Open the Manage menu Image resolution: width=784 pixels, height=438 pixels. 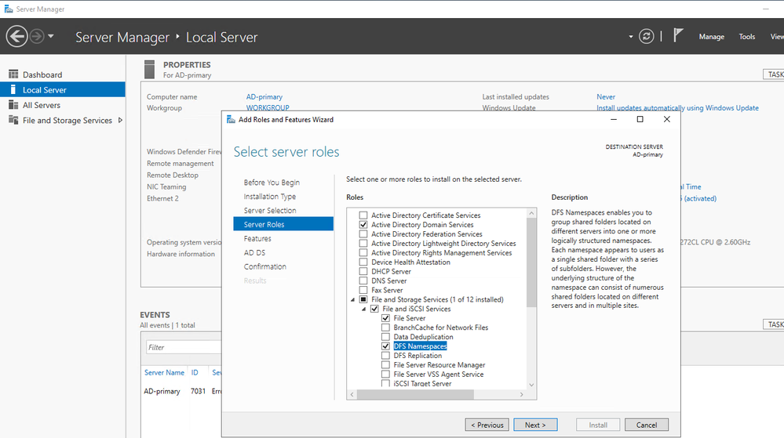(x=712, y=37)
